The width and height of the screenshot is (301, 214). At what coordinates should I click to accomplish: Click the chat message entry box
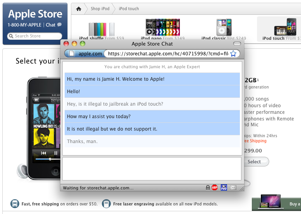pyautogui.click(x=152, y=169)
